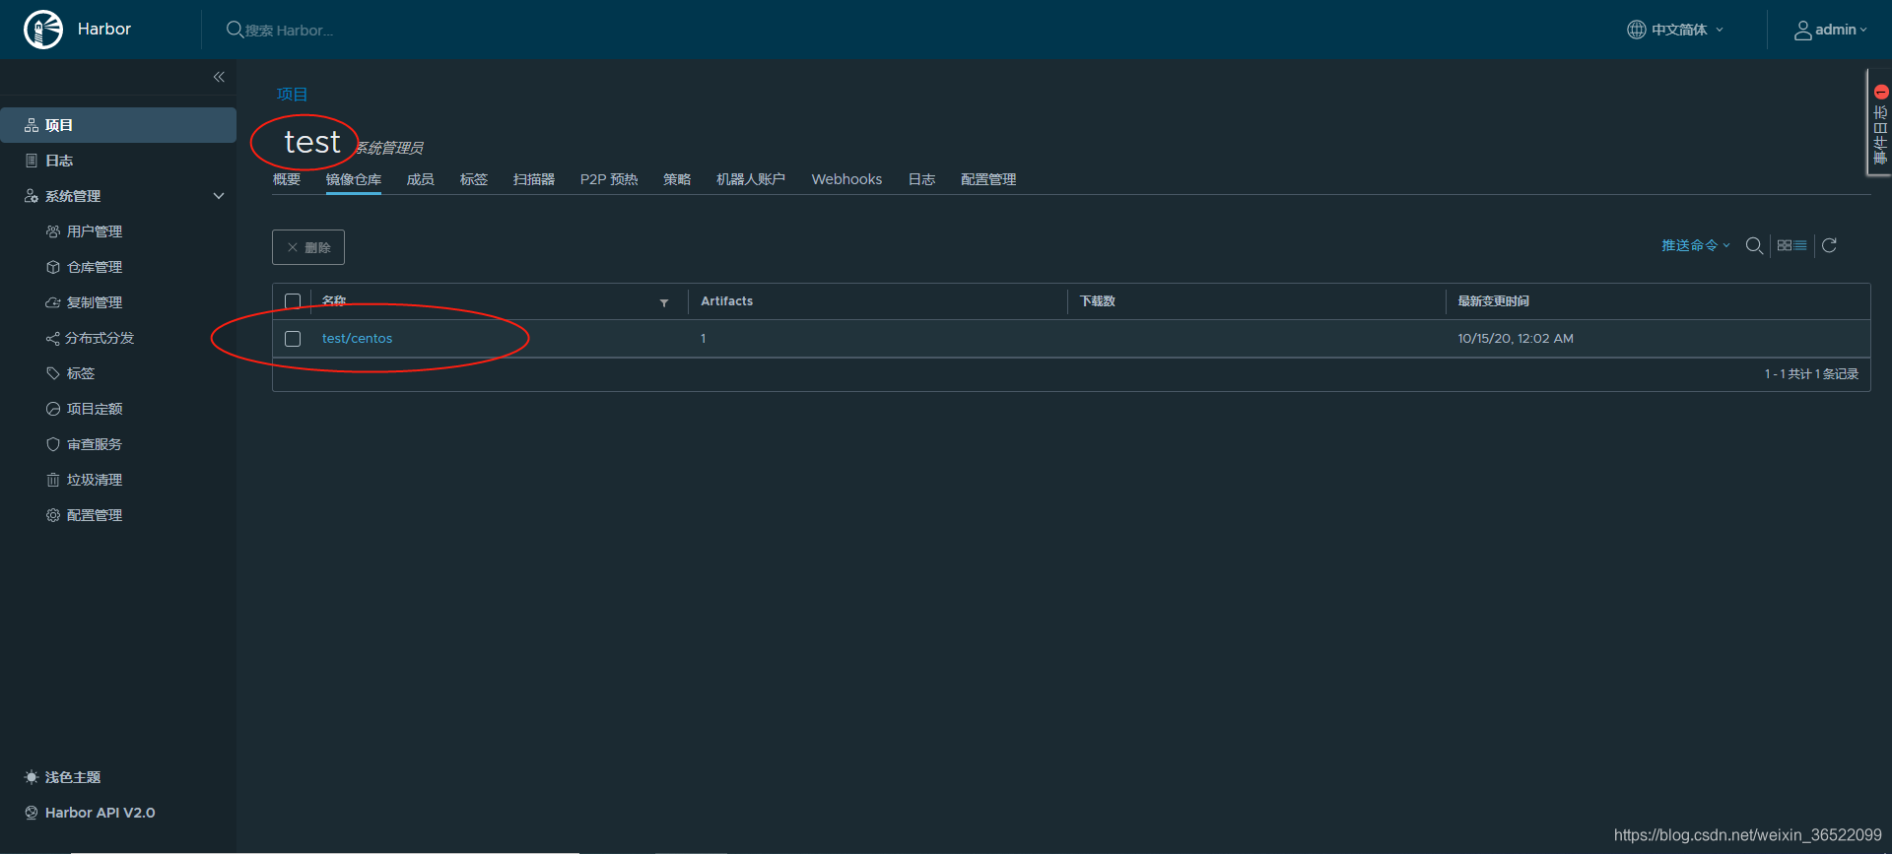
Task: Switch to card view icon
Action: 1784,245
